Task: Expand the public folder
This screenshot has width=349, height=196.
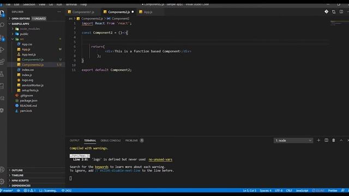Action: click(24, 34)
